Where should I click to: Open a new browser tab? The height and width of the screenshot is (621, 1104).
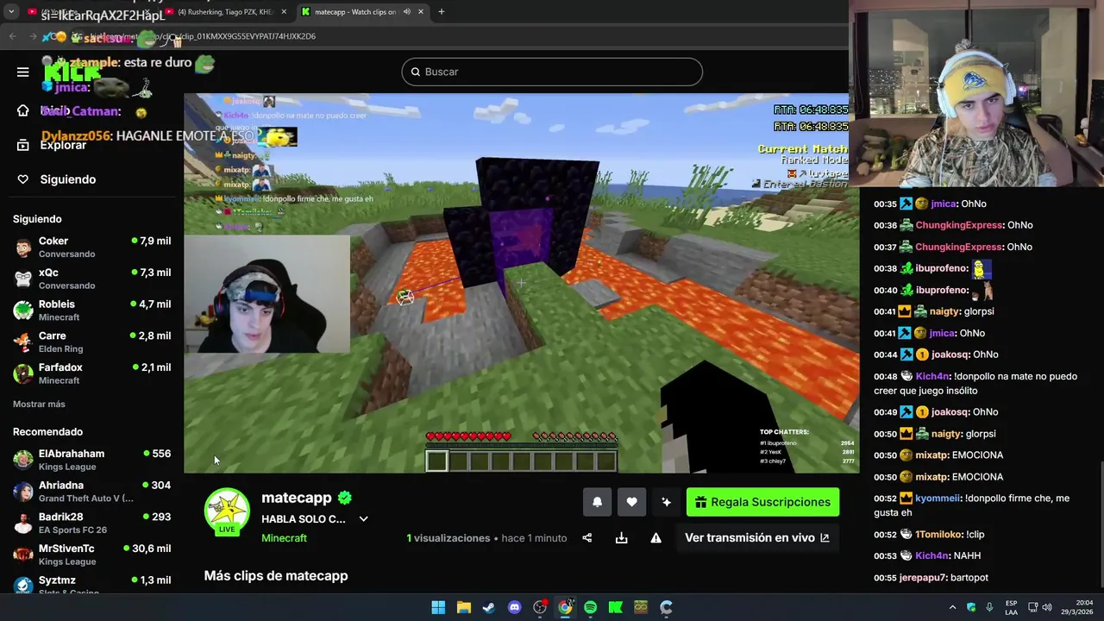click(x=441, y=12)
